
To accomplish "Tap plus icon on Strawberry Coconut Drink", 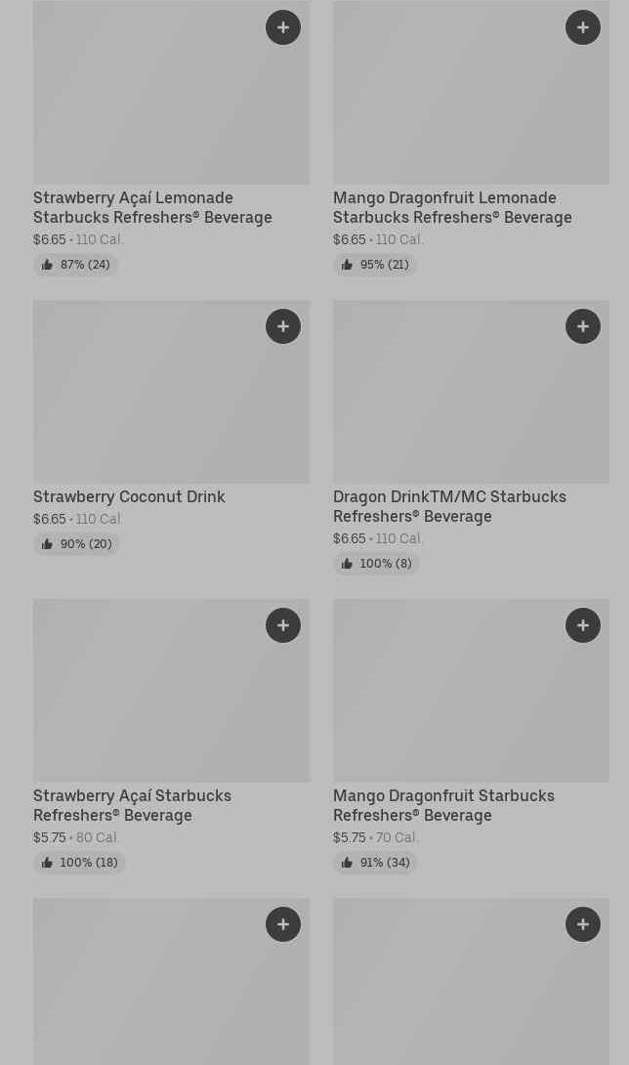I will (283, 326).
